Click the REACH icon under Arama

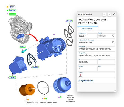pyautogui.click(x=81, y=75)
